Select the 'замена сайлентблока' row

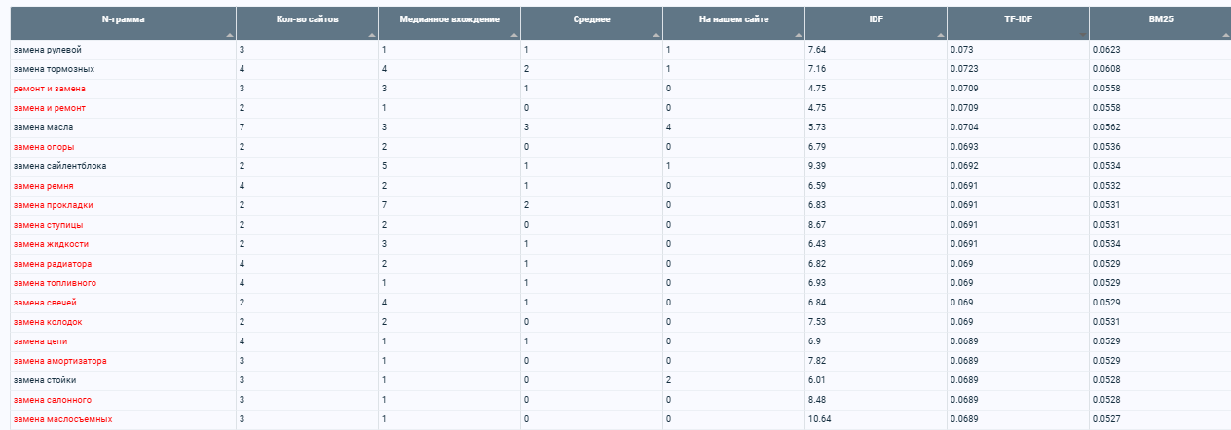pos(615,166)
